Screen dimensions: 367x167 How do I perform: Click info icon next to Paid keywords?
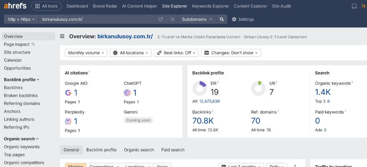(x=345, y=111)
